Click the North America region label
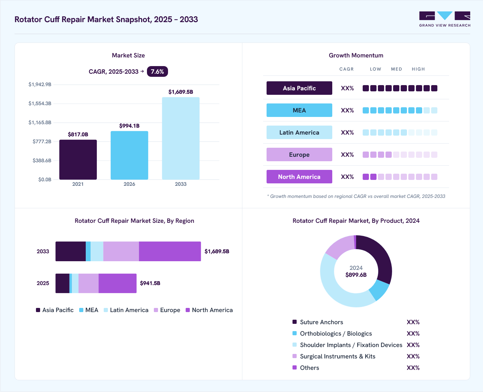Viewport: 483px width, 392px height. point(299,177)
